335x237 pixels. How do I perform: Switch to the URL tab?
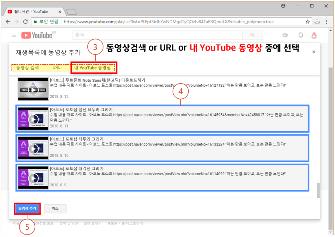(x=57, y=68)
